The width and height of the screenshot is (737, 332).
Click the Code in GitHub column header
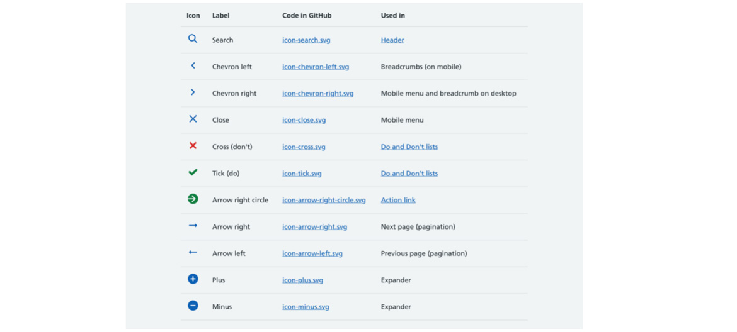(306, 16)
